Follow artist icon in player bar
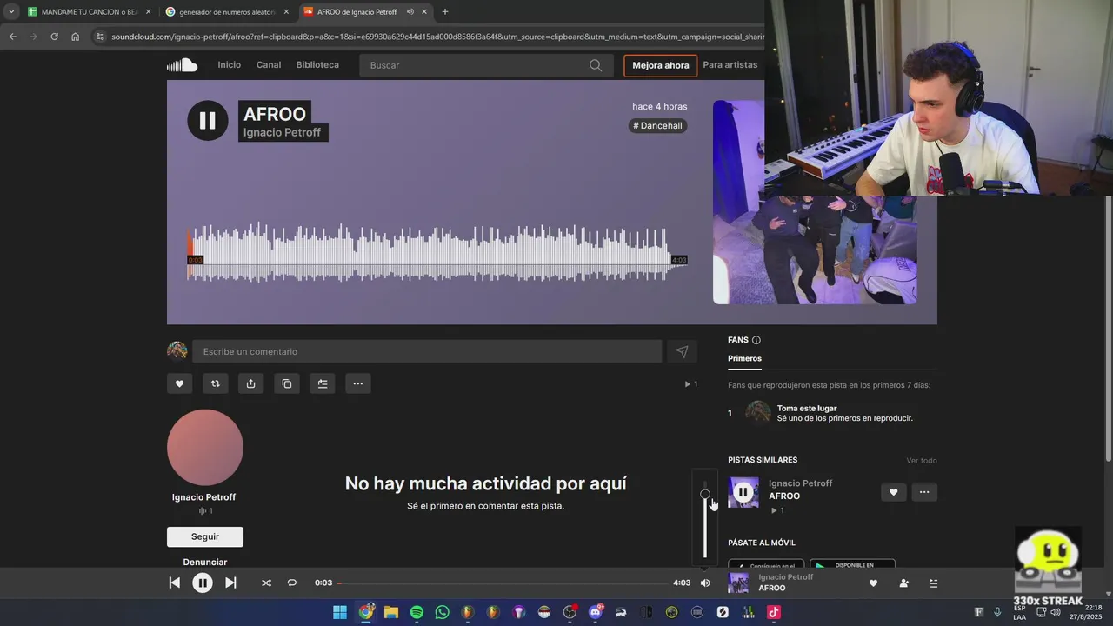The image size is (1113, 626). point(903,583)
